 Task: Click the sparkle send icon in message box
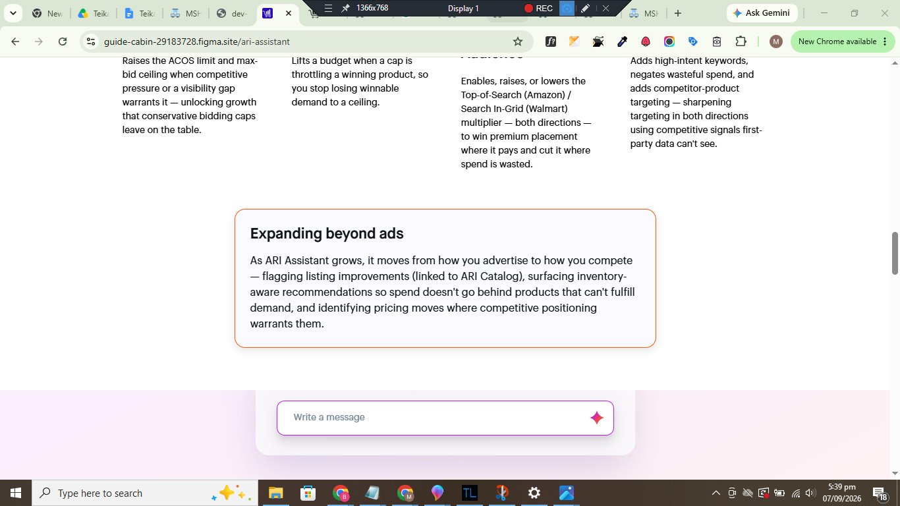point(597,418)
